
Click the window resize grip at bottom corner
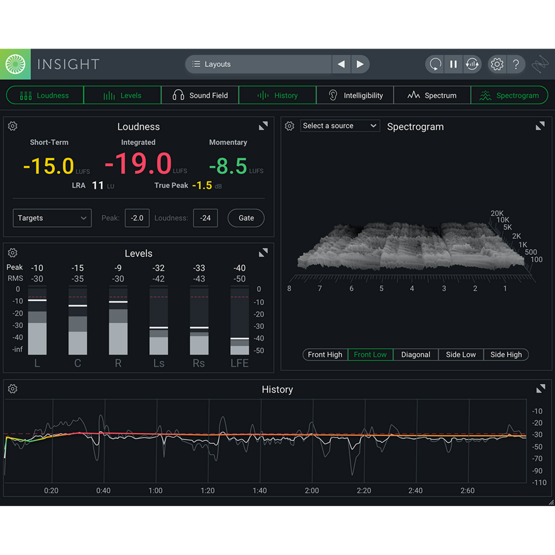551,502
